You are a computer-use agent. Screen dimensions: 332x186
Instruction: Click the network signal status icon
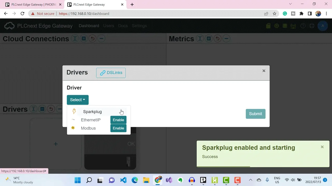[293, 26]
